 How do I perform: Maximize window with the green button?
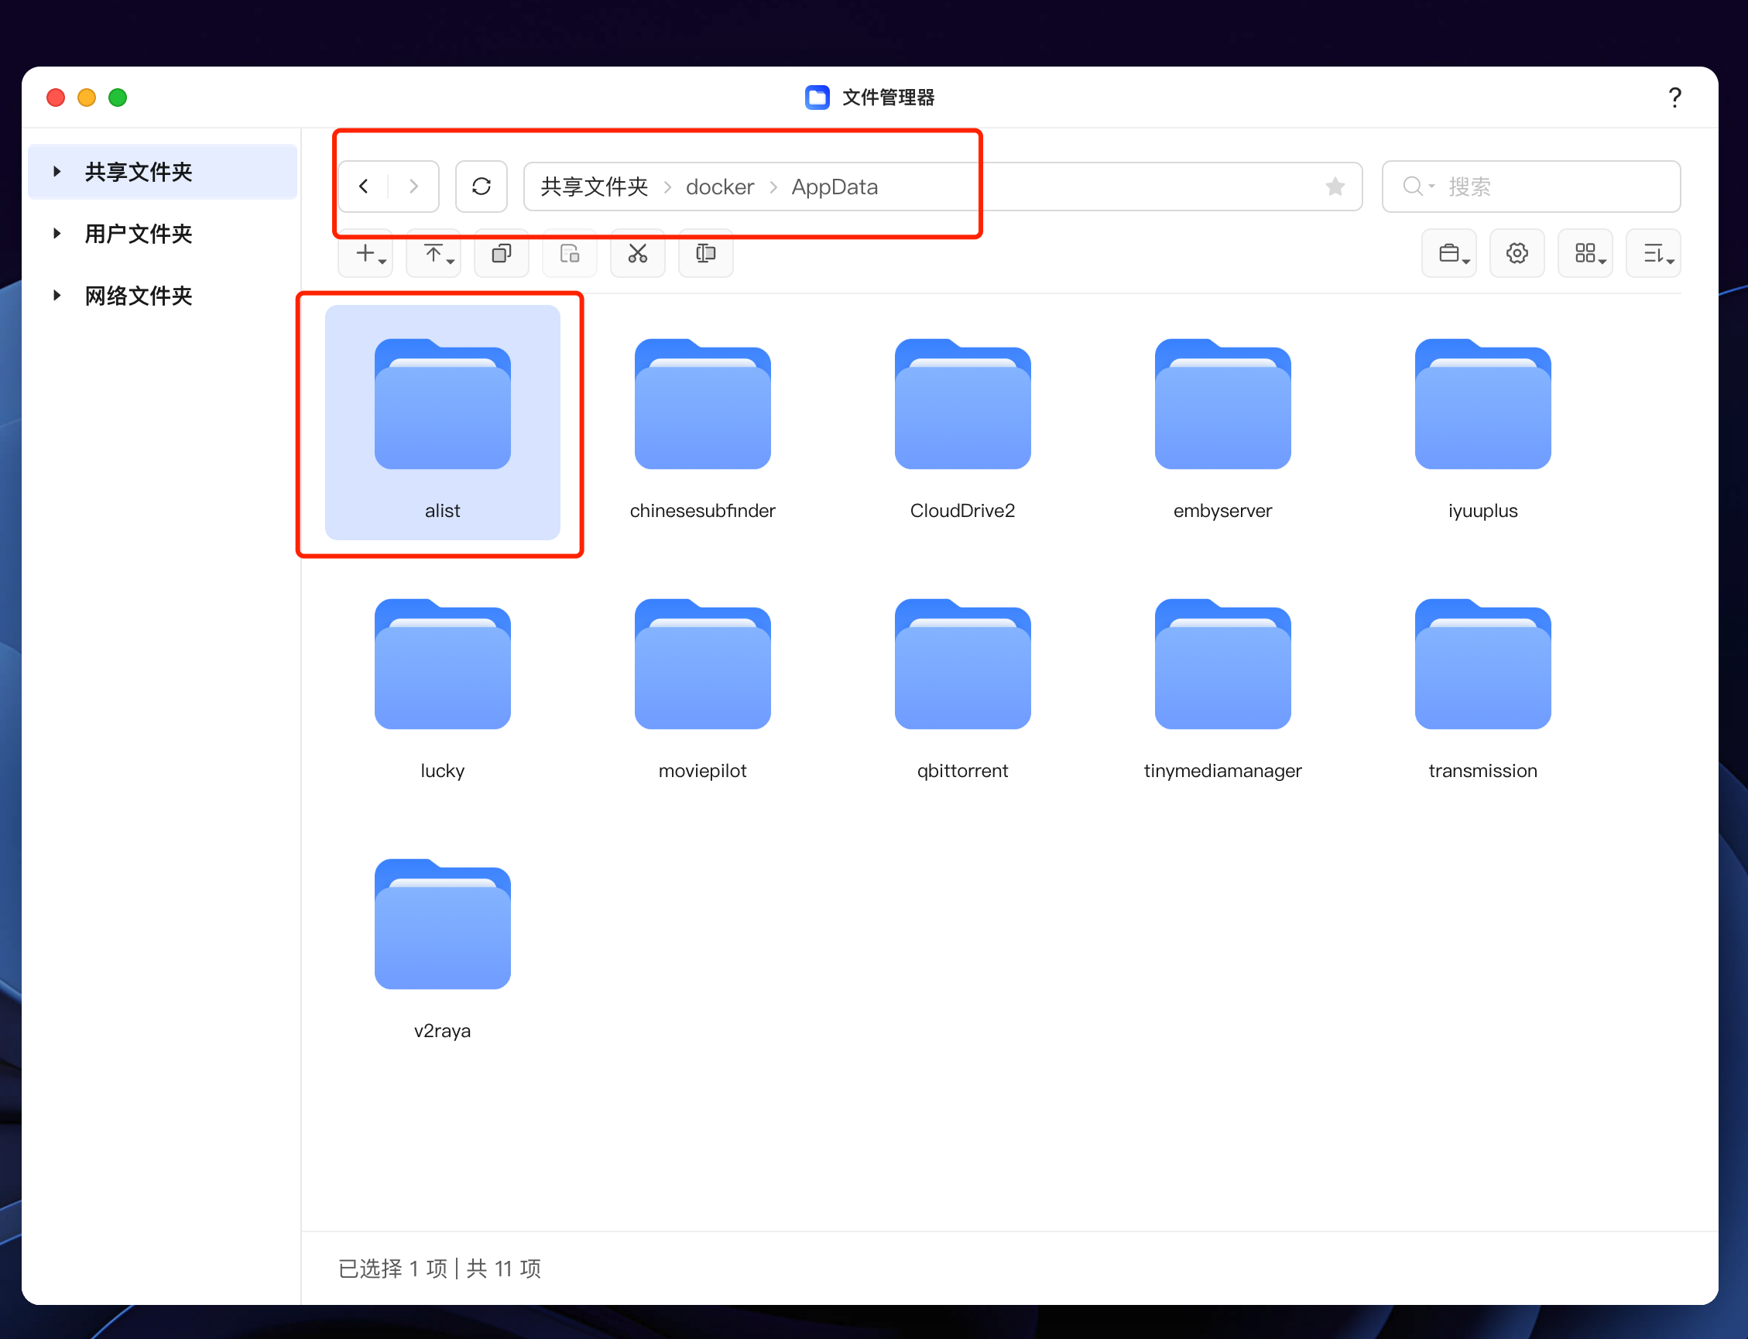click(x=118, y=98)
